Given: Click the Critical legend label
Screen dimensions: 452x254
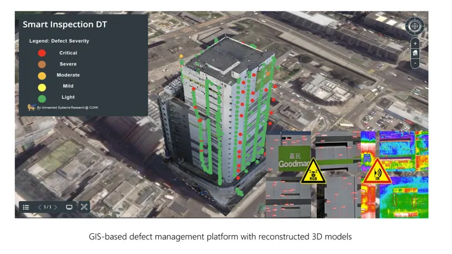Looking at the screenshot, I should [x=68, y=53].
